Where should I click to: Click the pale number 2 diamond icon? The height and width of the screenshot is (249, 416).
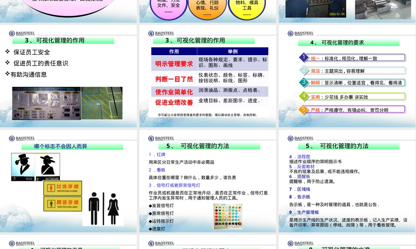pyautogui.click(x=304, y=70)
